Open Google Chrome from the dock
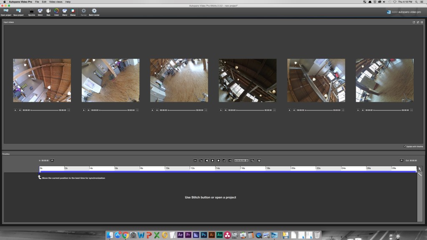Viewport: 427px width, 240px height. click(126, 235)
